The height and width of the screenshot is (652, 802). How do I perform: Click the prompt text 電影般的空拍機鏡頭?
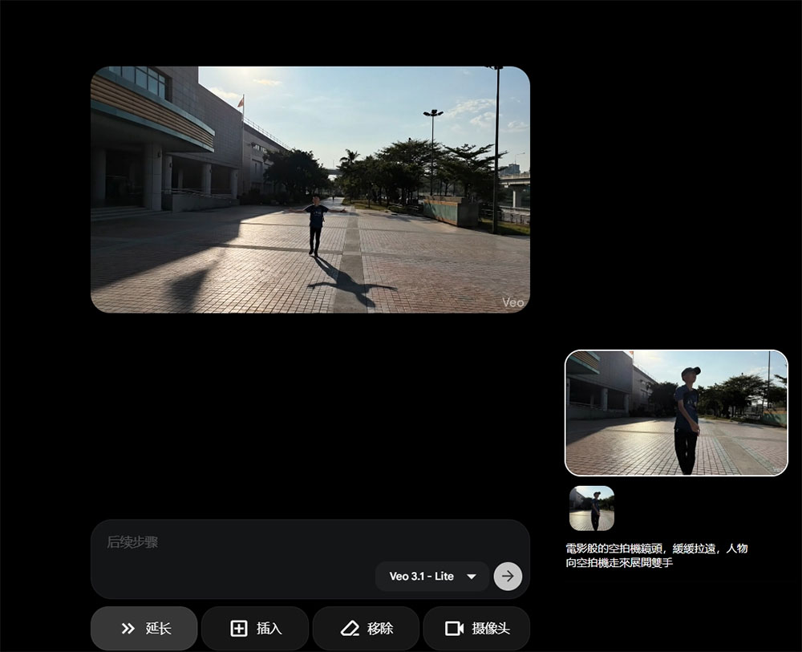(614, 549)
